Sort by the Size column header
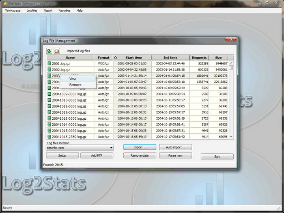This screenshot has height=213, width=284. [x=218, y=58]
